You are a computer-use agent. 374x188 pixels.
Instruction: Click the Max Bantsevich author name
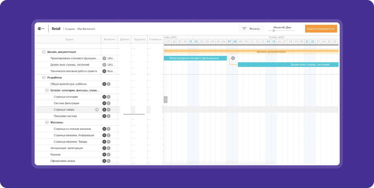click(x=86, y=29)
